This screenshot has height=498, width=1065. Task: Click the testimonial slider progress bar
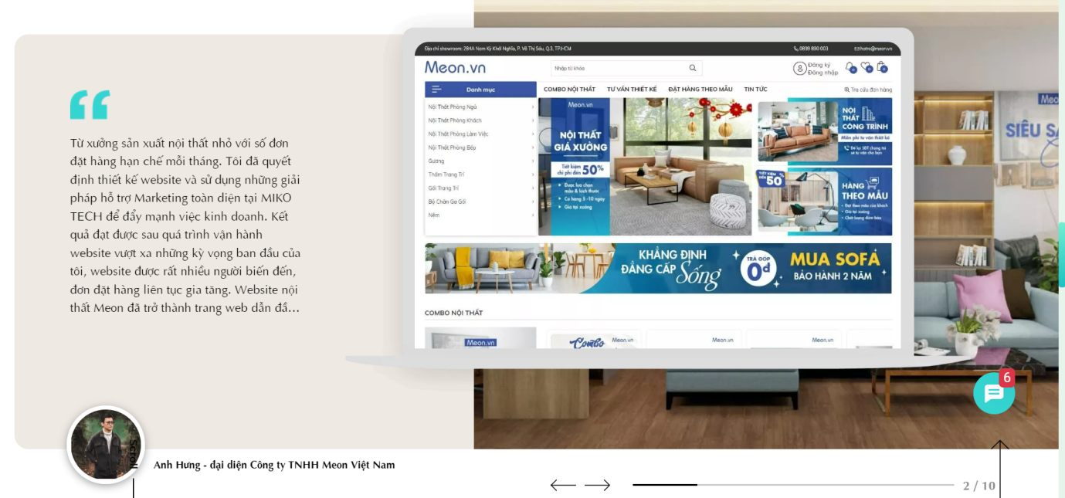[793, 485]
